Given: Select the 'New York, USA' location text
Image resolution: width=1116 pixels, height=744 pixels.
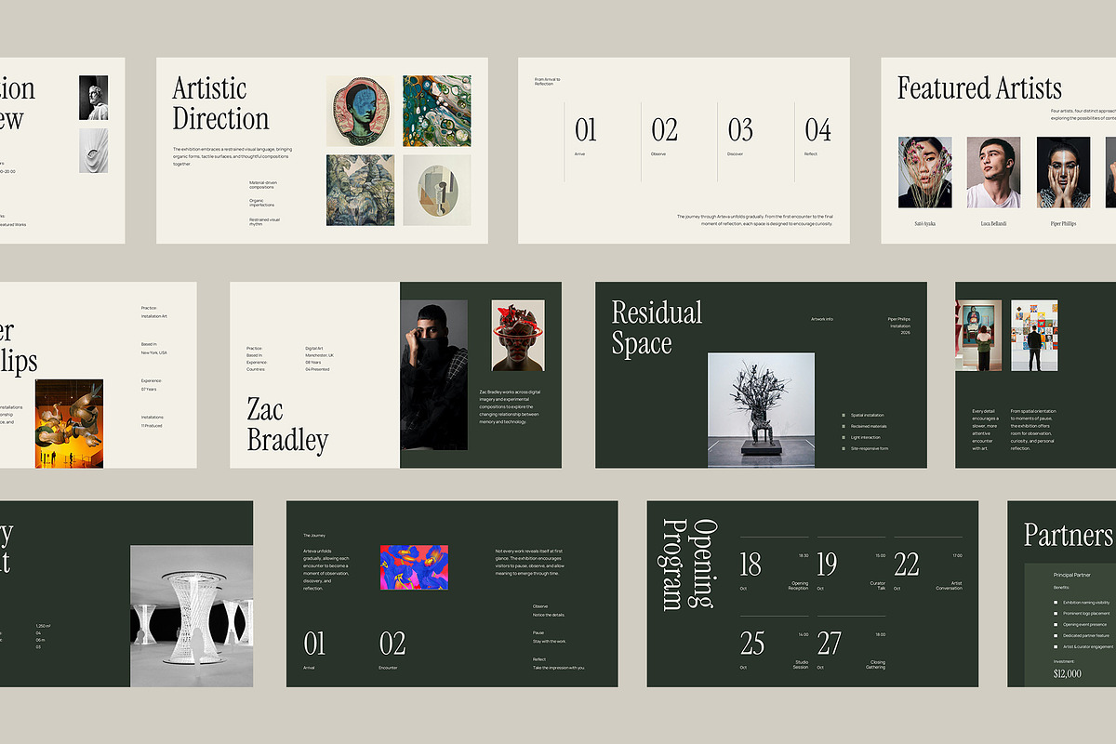Looking at the screenshot, I should coord(154,352).
